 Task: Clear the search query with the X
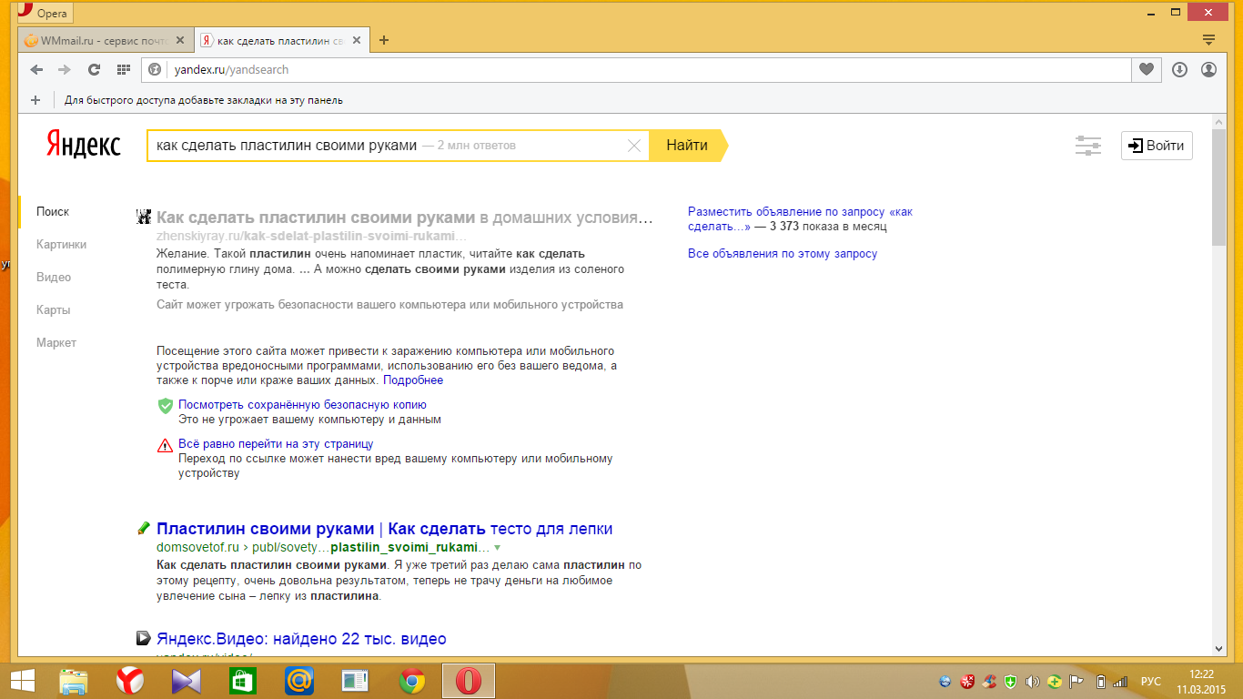635,146
